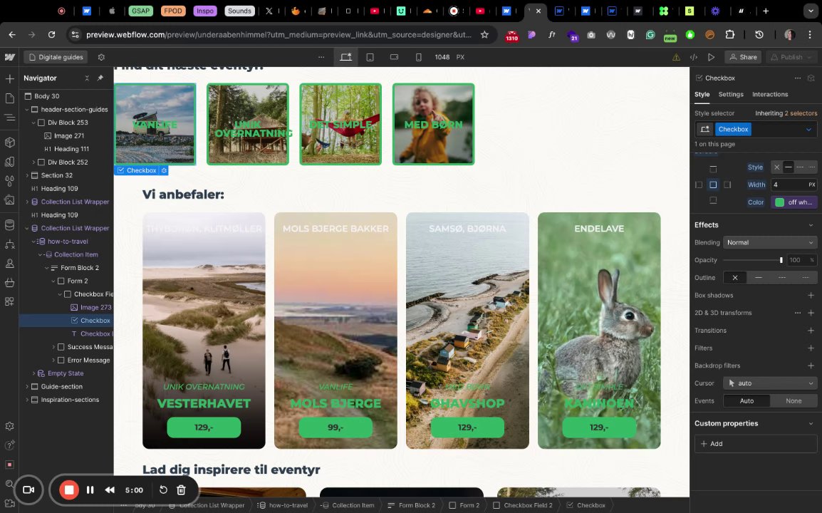The height and width of the screenshot is (513, 822).
Task: Open Digitale guides page selector
Action: click(56, 57)
